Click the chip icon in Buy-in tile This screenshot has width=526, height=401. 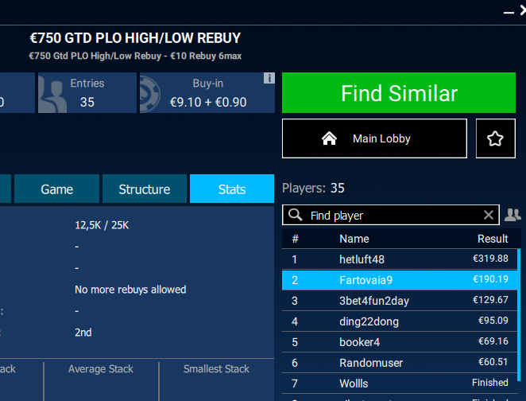[149, 95]
